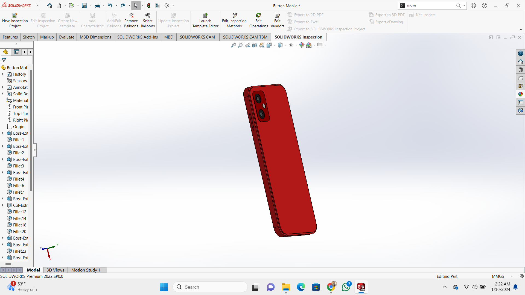525x295 pixels.
Task: Focus the search commands field
Action: 430,5
